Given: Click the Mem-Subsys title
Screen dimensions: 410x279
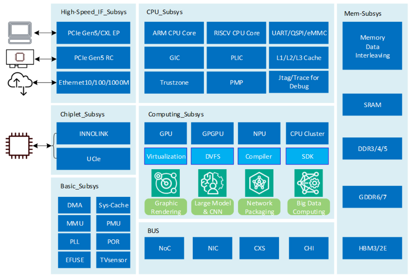Looking at the screenshot, I should tap(363, 14).
